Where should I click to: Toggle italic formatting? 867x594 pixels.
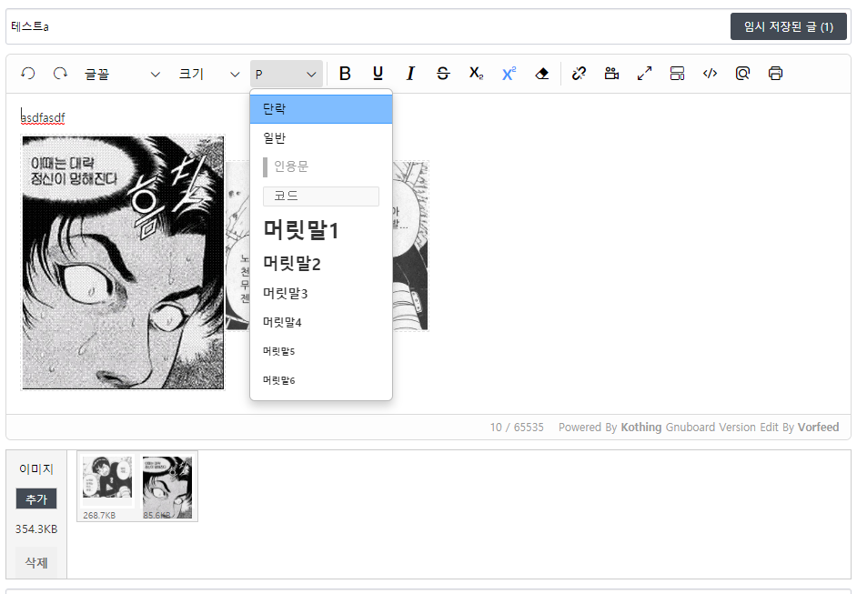coord(410,74)
